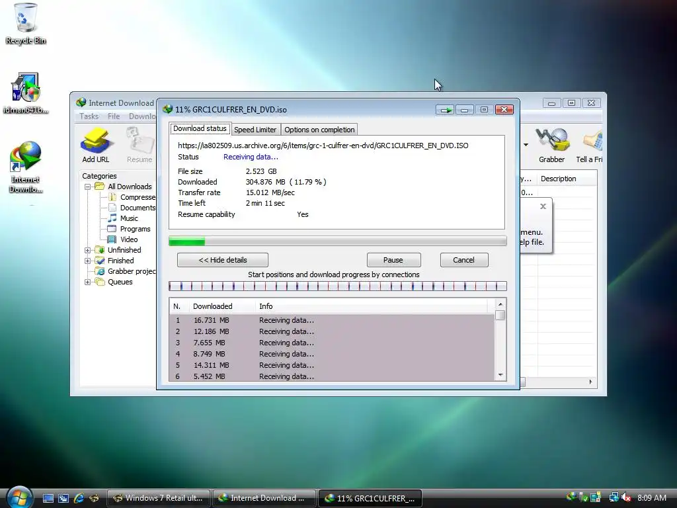Cancel the download
This screenshot has width=677, height=508.
coord(463,260)
